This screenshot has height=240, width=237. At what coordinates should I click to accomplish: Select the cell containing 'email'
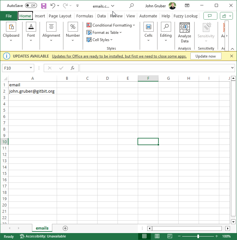(x=33, y=85)
